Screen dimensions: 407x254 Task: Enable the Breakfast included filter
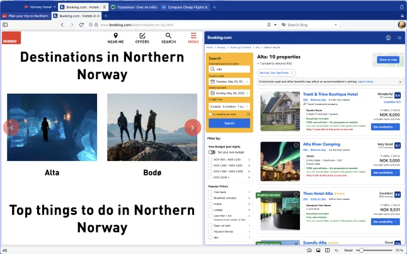tap(210, 198)
